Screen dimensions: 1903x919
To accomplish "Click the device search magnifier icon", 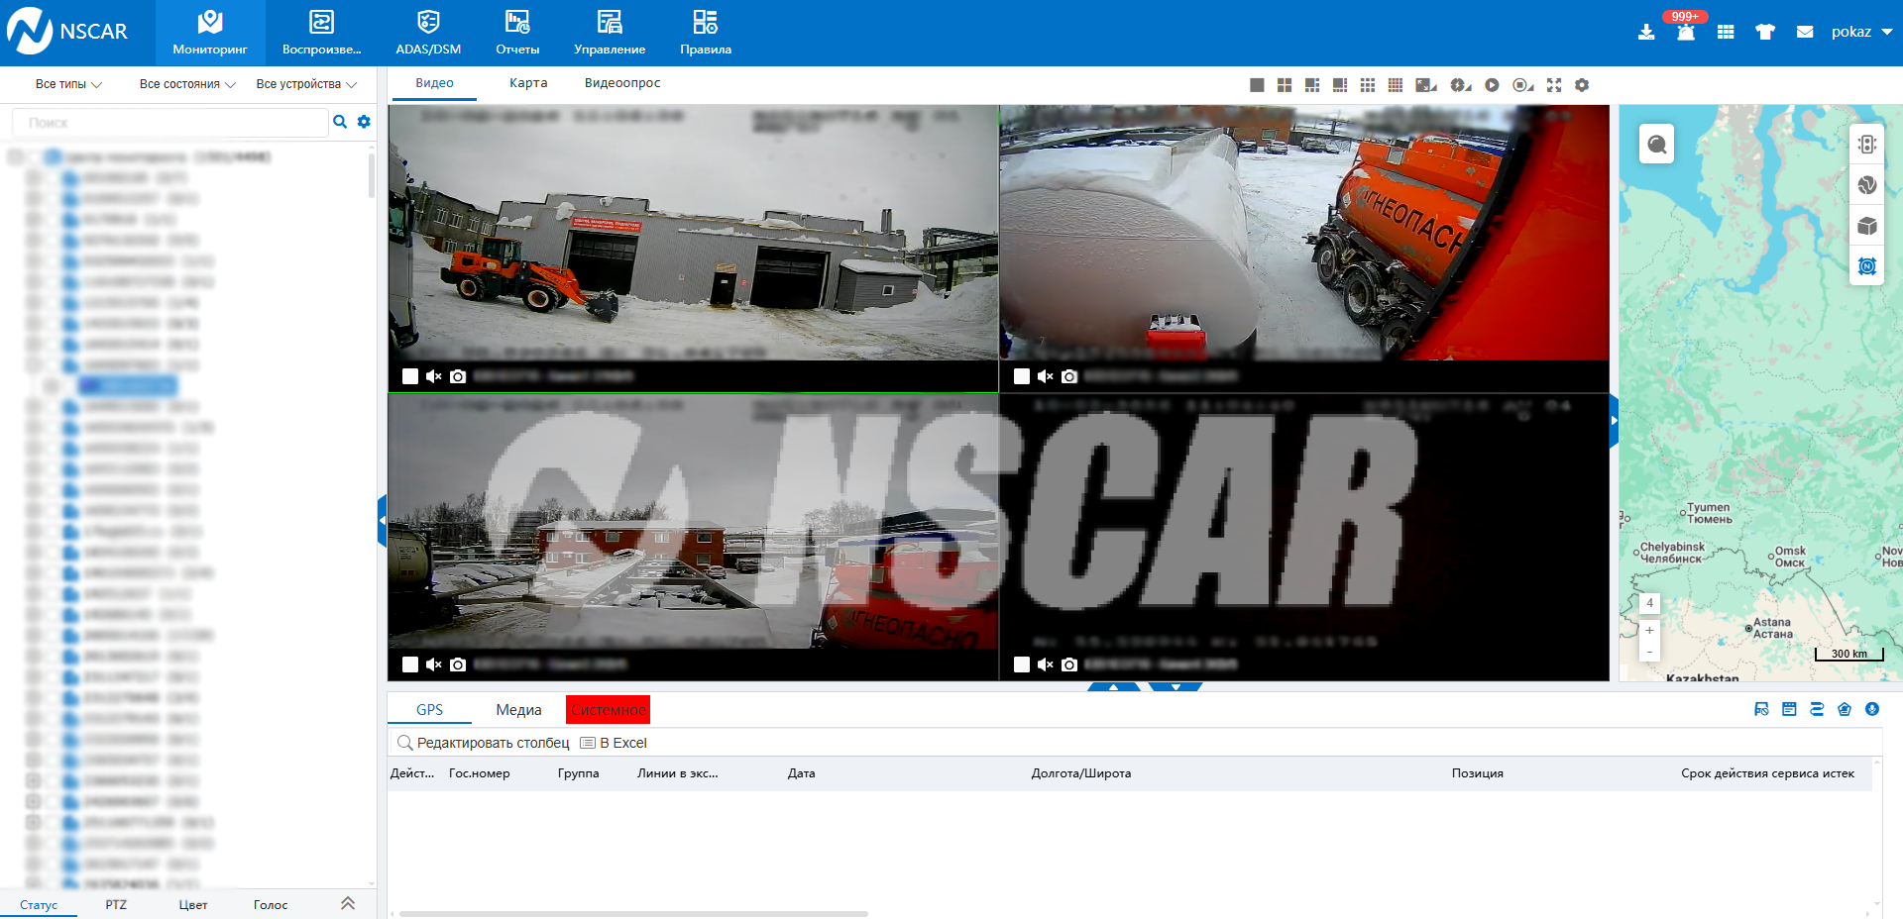I will (340, 122).
